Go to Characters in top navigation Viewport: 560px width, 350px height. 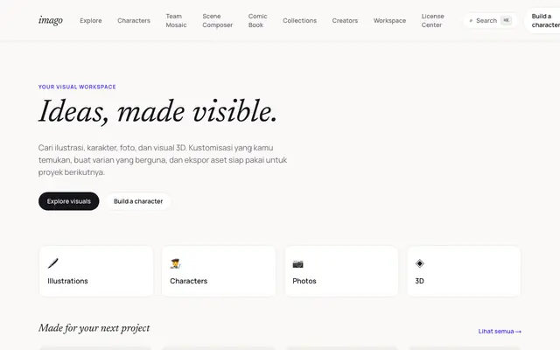134,21
